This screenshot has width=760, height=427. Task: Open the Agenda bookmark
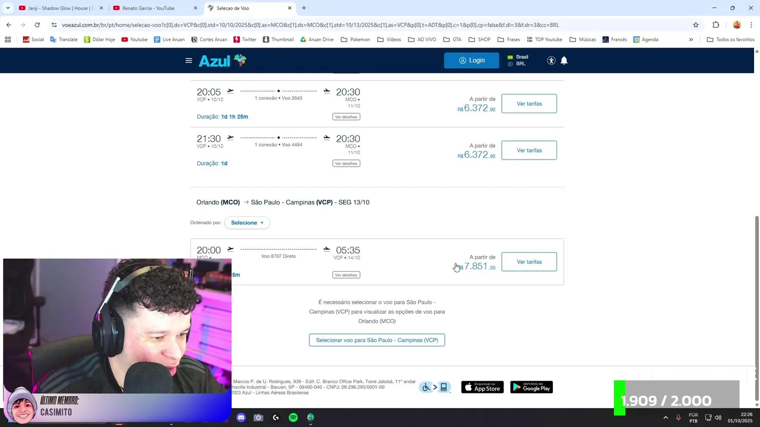click(646, 40)
